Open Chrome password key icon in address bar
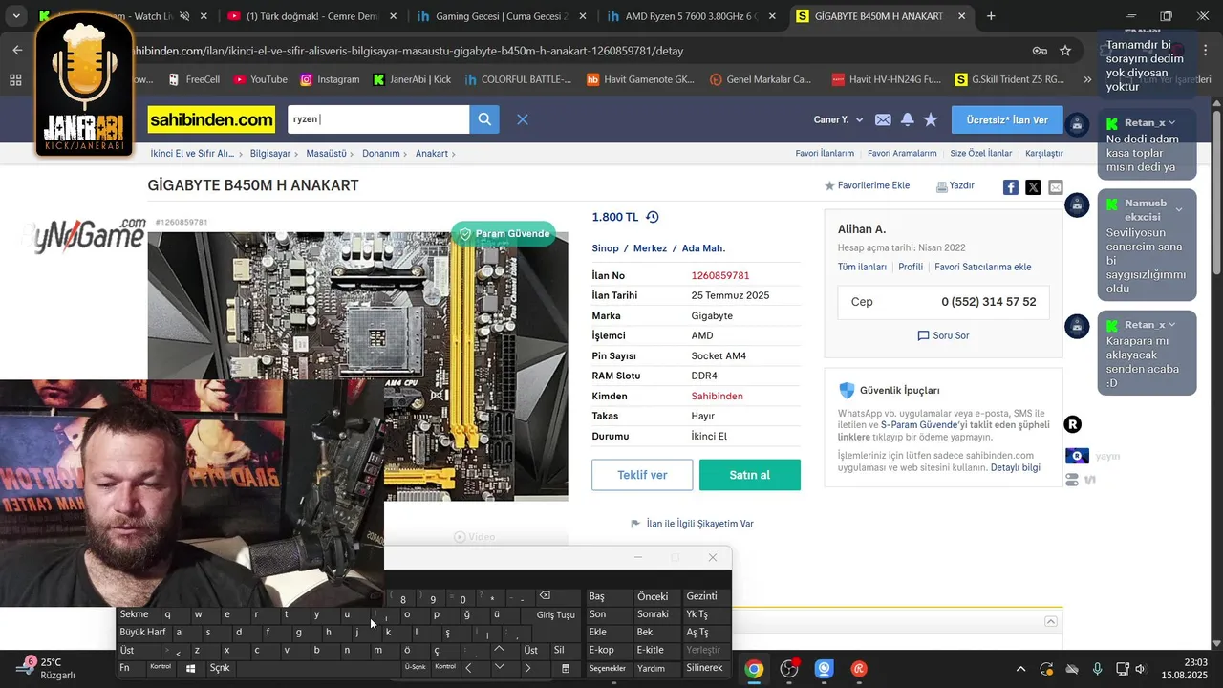 [1040, 51]
